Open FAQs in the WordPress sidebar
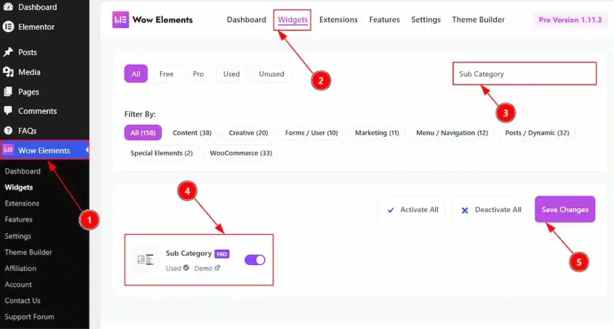 pyautogui.click(x=28, y=131)
